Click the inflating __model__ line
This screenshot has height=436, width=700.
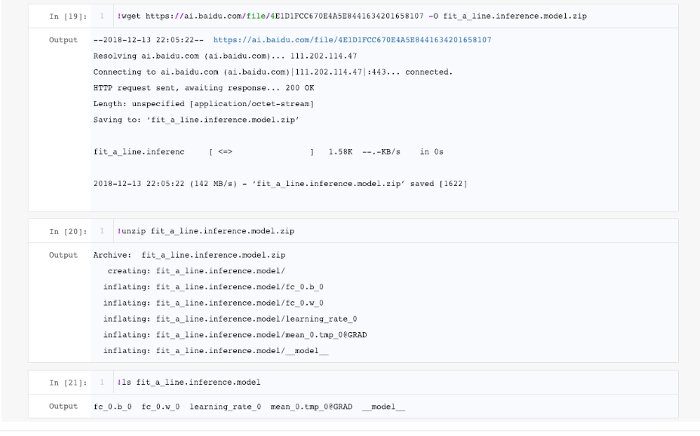tap(216, 351)
